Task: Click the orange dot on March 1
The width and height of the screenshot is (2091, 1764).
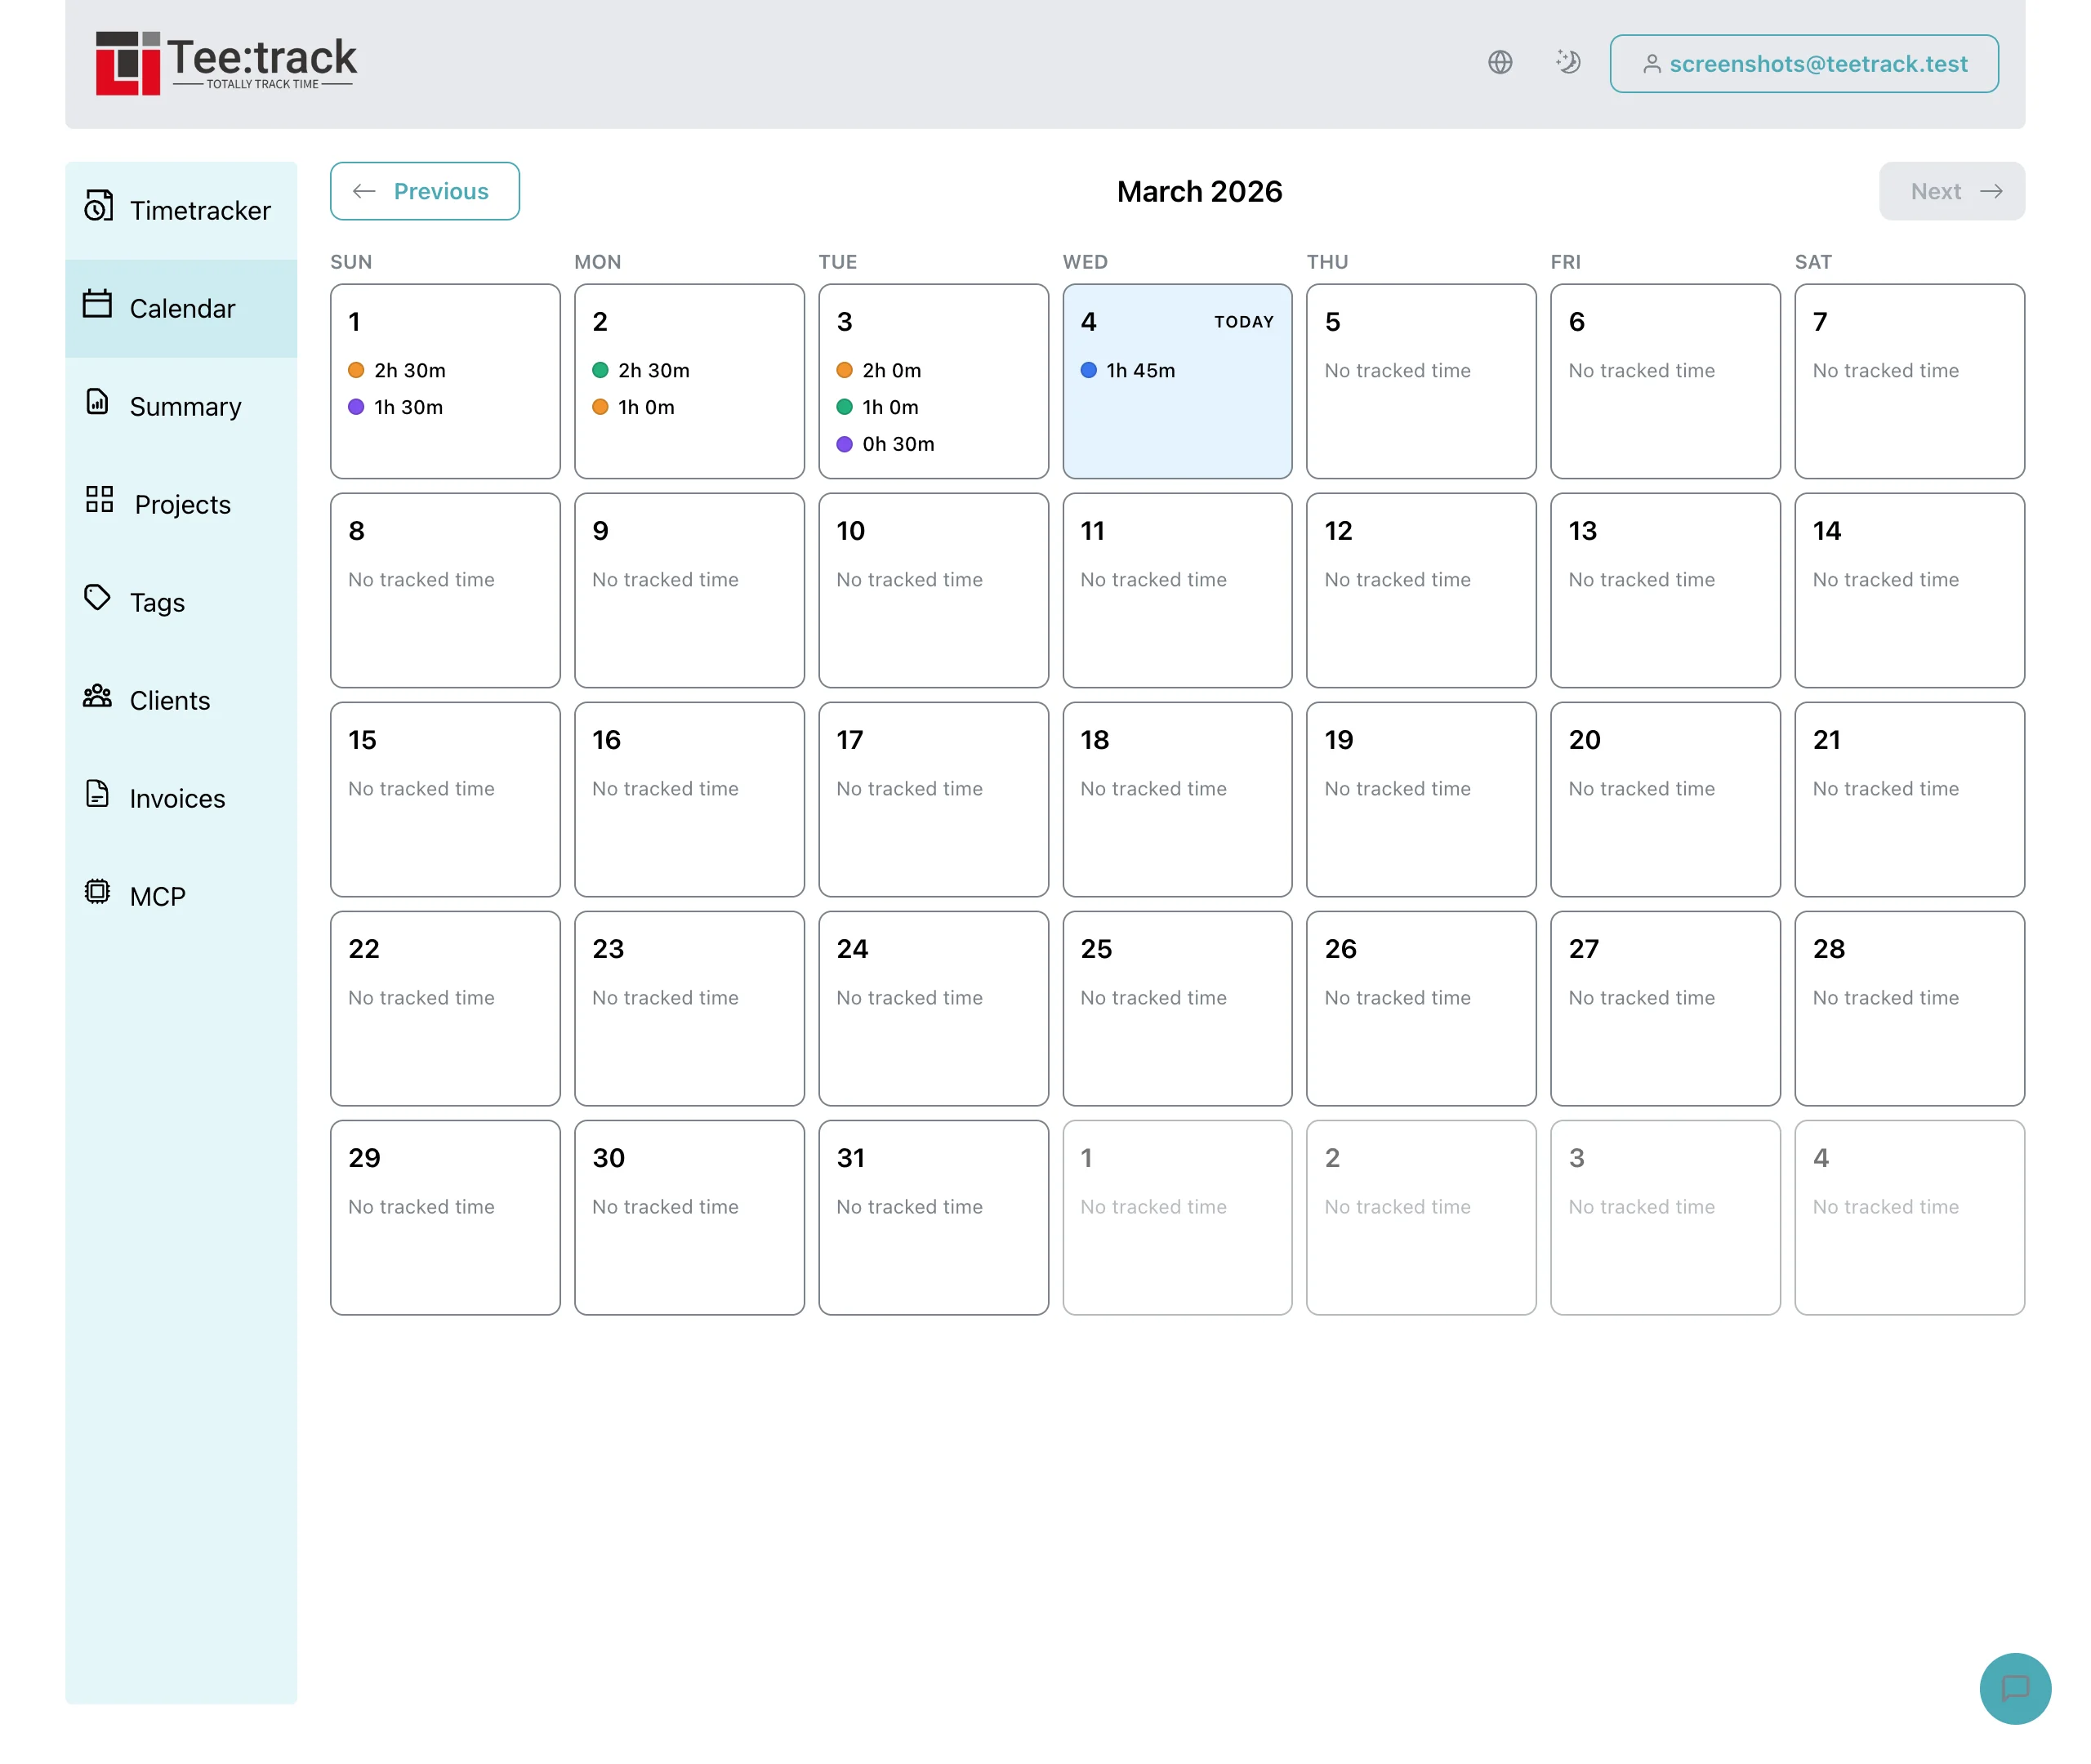Action: (x=356, y=370)
